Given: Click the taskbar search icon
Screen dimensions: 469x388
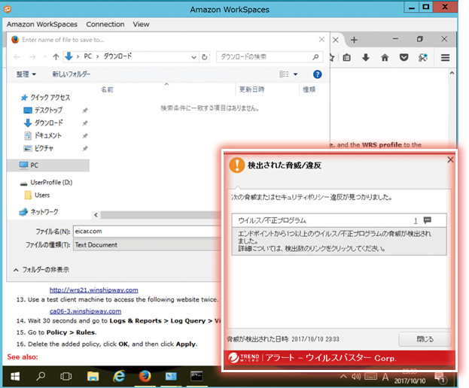Looking at the screenshot, I should click(x=41, y=377).
